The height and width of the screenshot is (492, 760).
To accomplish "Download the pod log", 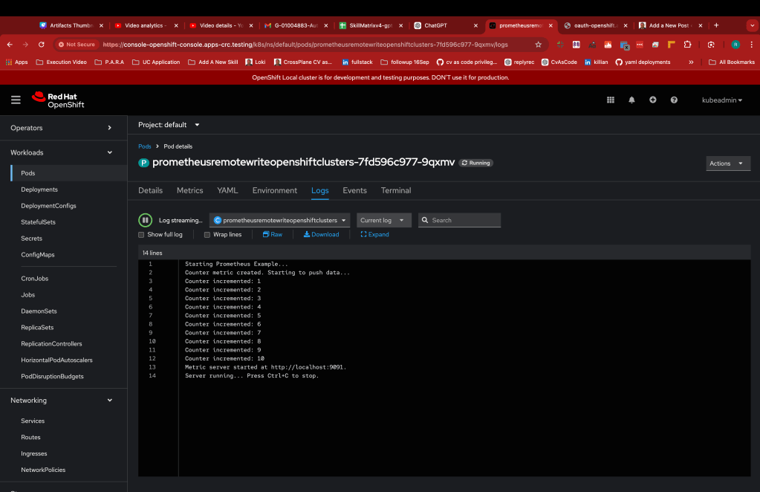I will pyautogui.click(x=322, y=235).
